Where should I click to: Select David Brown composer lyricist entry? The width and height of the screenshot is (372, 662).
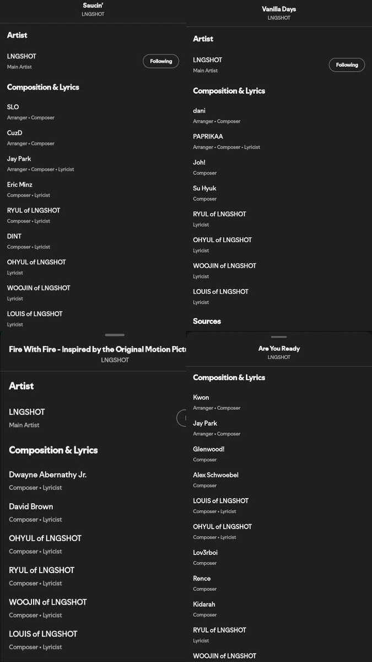93,512
